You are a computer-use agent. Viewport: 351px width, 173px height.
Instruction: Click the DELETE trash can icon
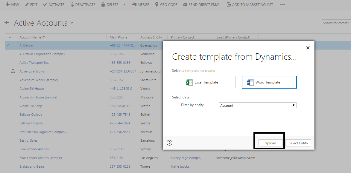click(103, 4)
